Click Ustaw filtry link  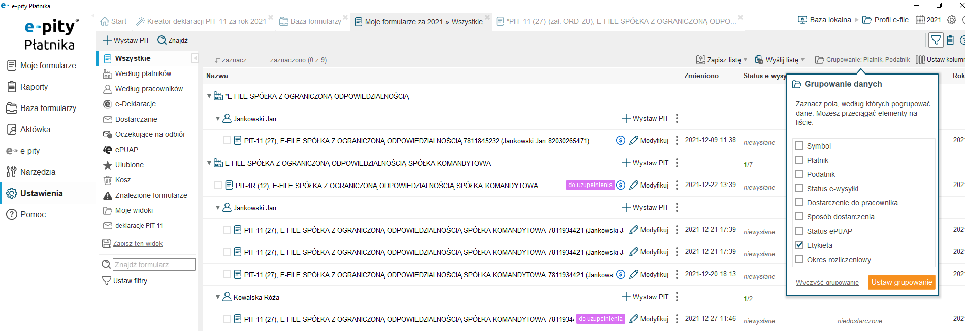130,281
